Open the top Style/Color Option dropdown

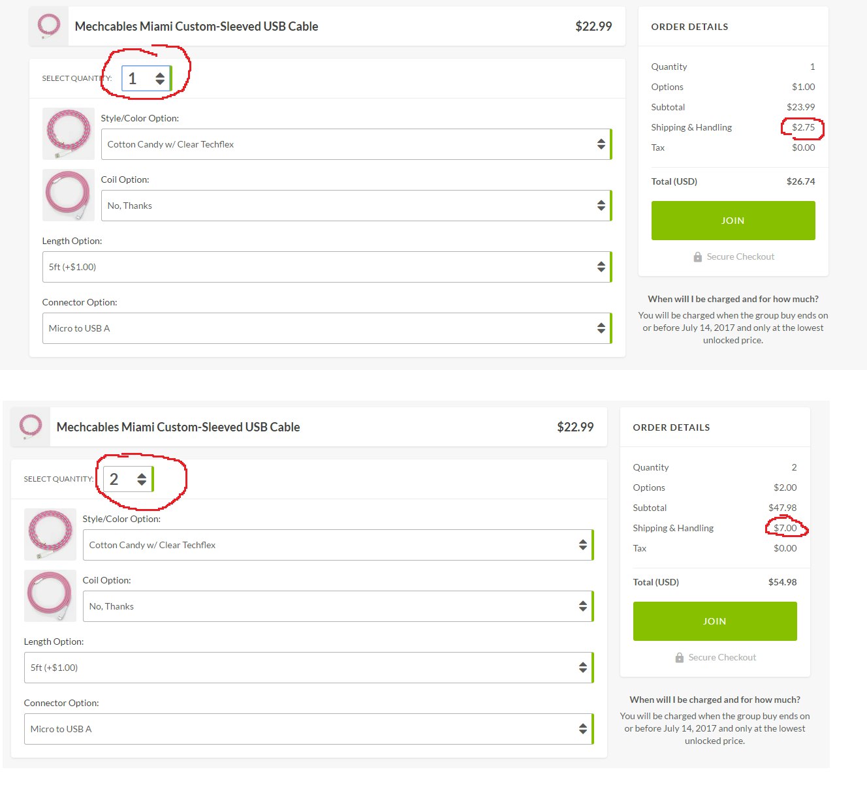(356, 144)
